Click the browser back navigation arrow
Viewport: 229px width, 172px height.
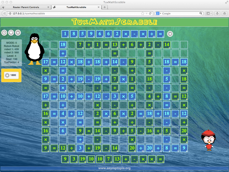point(4,13)
